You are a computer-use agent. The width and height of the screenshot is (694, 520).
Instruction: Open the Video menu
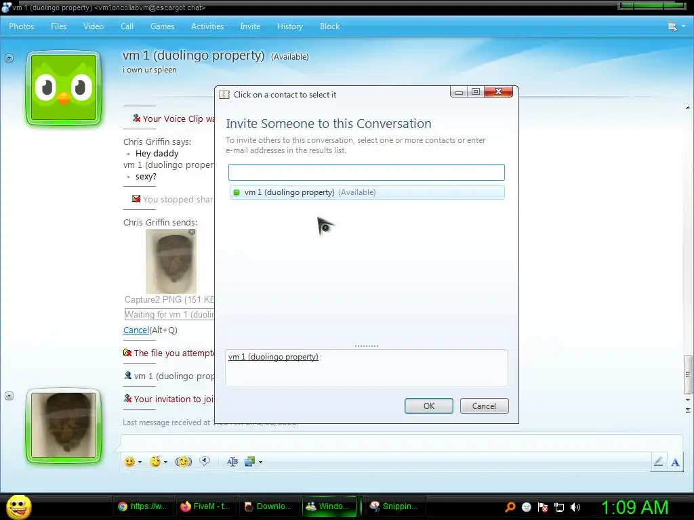94,26
